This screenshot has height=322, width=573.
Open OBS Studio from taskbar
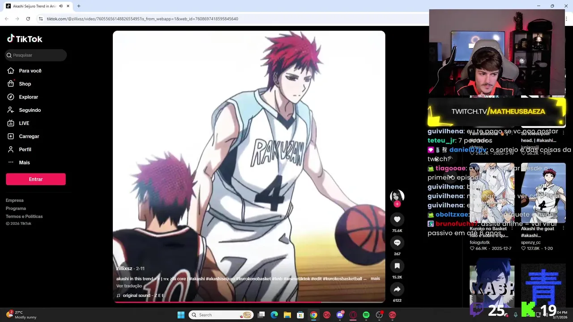379,315
